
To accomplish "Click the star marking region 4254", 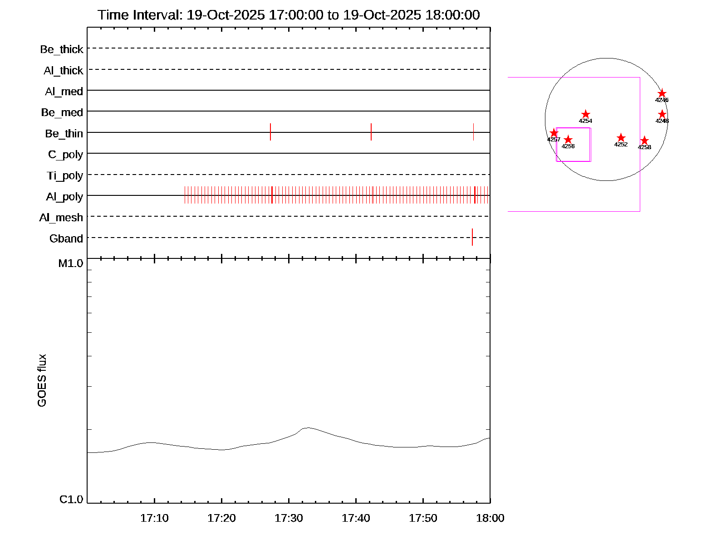I will pyautogui.click(x=585, y=114).
